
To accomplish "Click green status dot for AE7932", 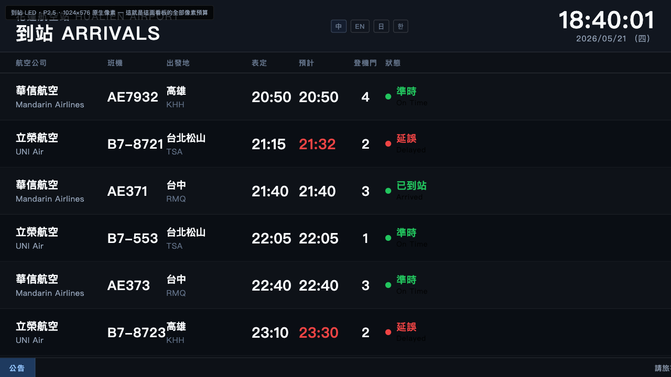I will coord(388,96).
